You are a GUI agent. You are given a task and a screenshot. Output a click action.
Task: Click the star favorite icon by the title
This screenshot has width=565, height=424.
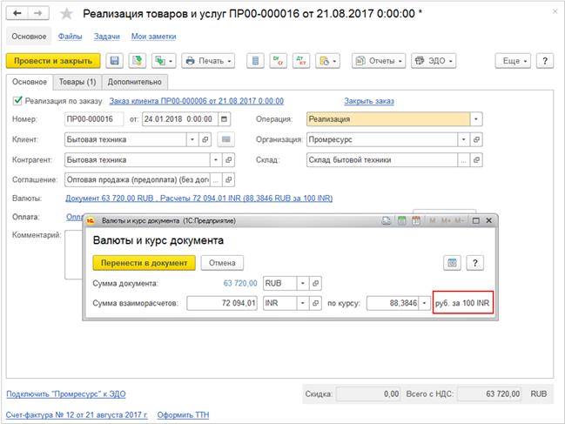pos(66,15)
